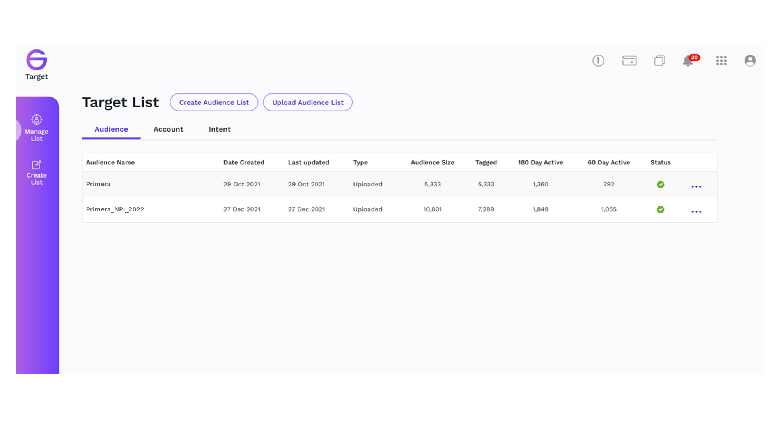
Task: Click the 792 value under 60 Day Active
Action: [609, 185]
